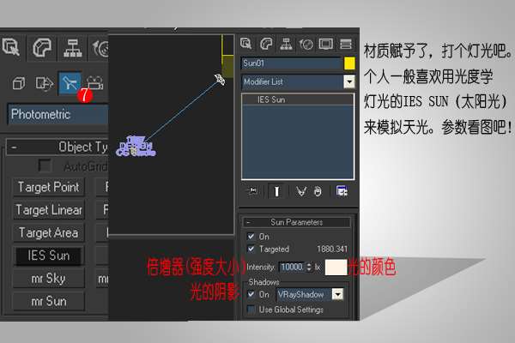515x343 pixels.
Task: Select the Geometry category icon
Action: pyautogui.click(x=19, y=83)
